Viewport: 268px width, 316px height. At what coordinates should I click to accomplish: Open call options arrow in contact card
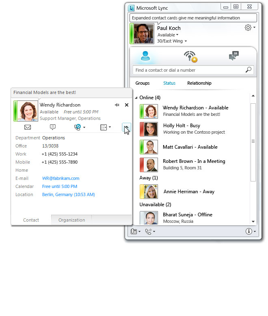tap(84, 127)
